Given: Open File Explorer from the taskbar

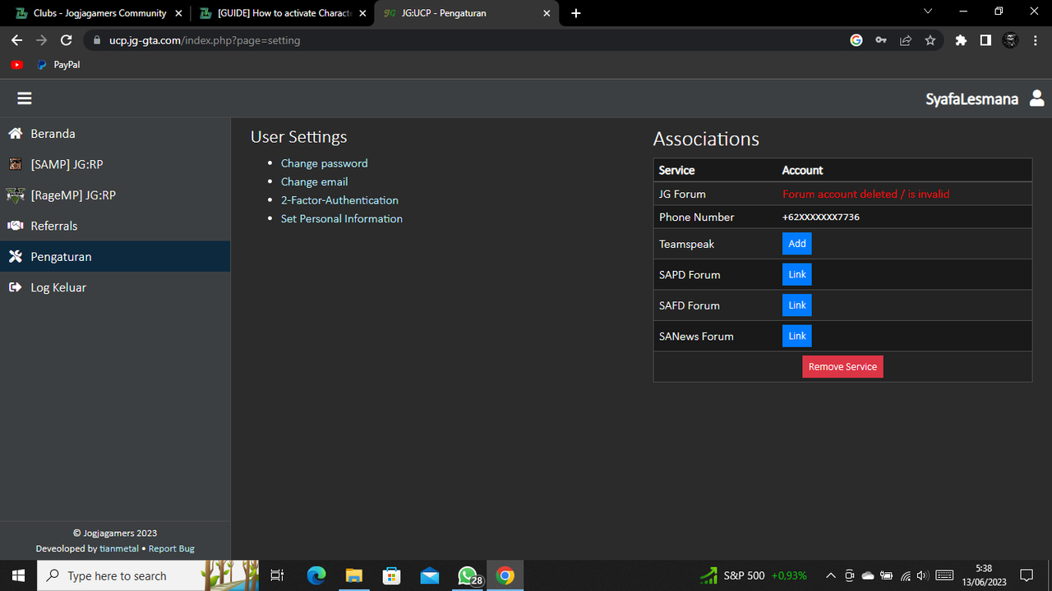Looking at the screenshot, I should pyautogui.click(x=353, y=575).
